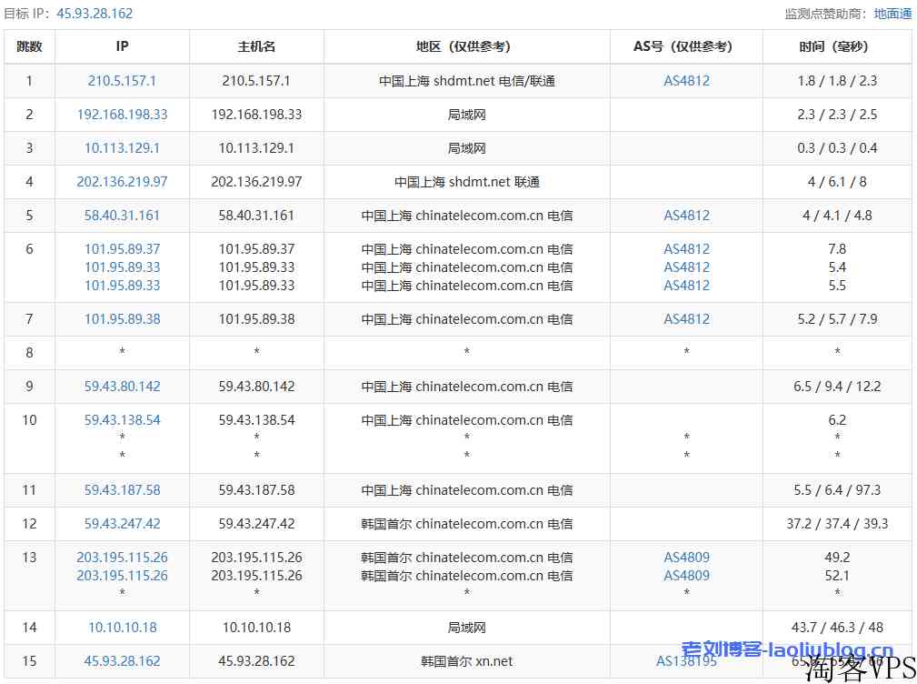Screen dimensions: 917x684
Task: Select hop number 8 in the 跳数 column
Action: point(29,353)
